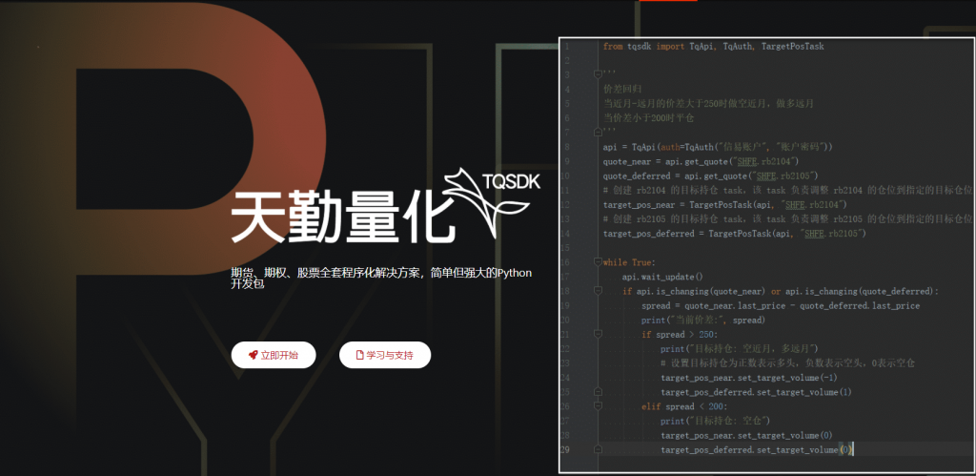Click comment line mentioning 大于250时做空近月
Viewport: 976px width, 476px height.
click(708, 103)
